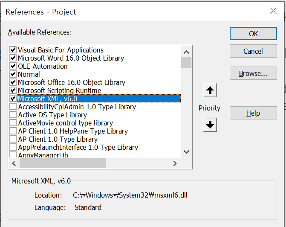The height and width of the screenshot is (227, 286).
Task: Select the 'Normal' row text
Action: (29, 74)
